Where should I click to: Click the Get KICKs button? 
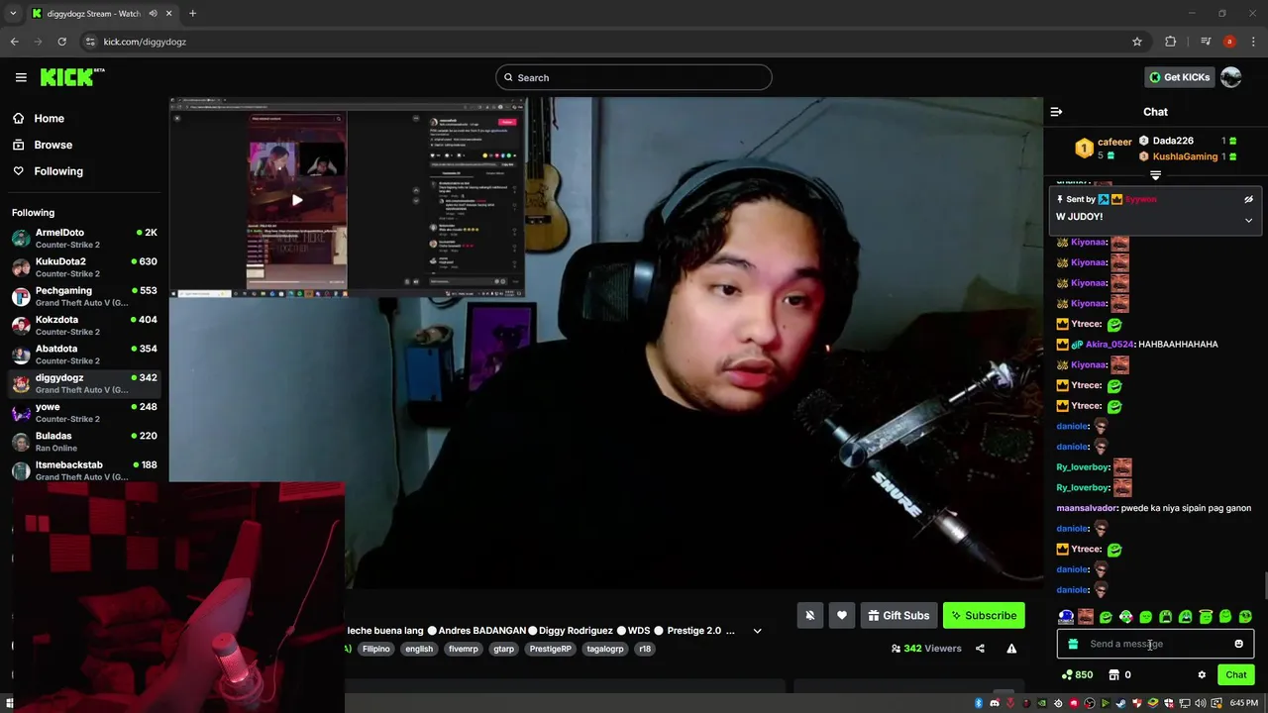[x=1179, y=77]
